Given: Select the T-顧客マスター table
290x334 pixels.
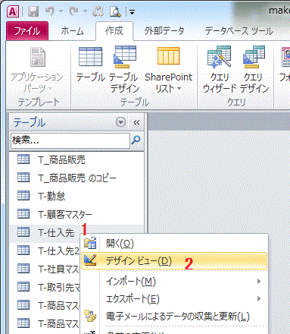Looking at the screenshot, I should coord(76,215).
